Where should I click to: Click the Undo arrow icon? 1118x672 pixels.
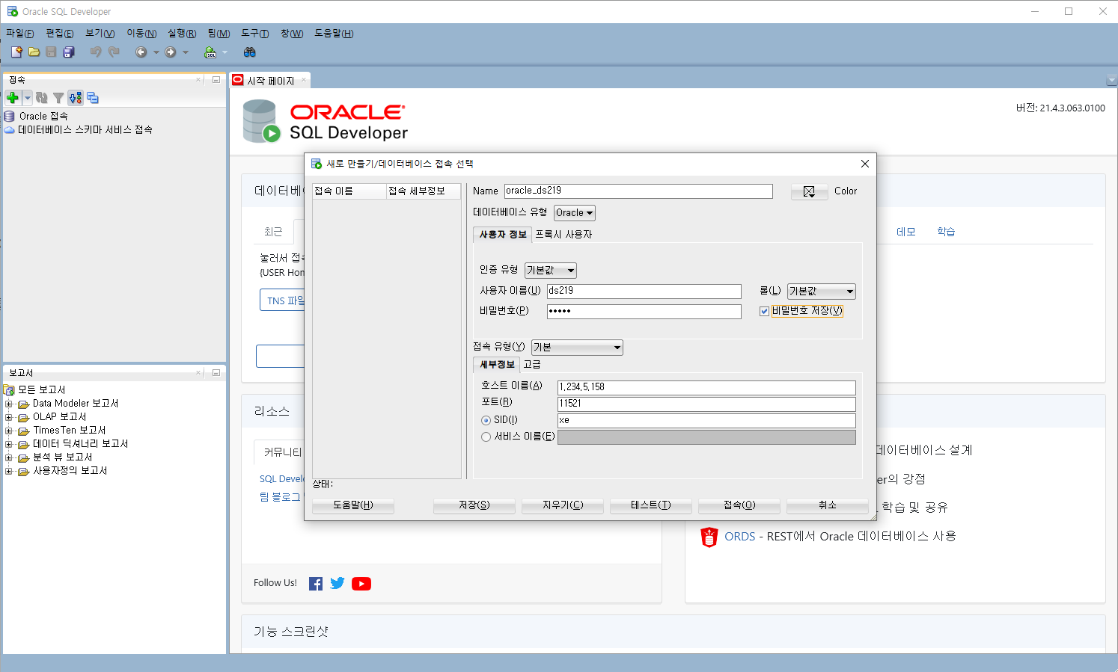point(96,52)
